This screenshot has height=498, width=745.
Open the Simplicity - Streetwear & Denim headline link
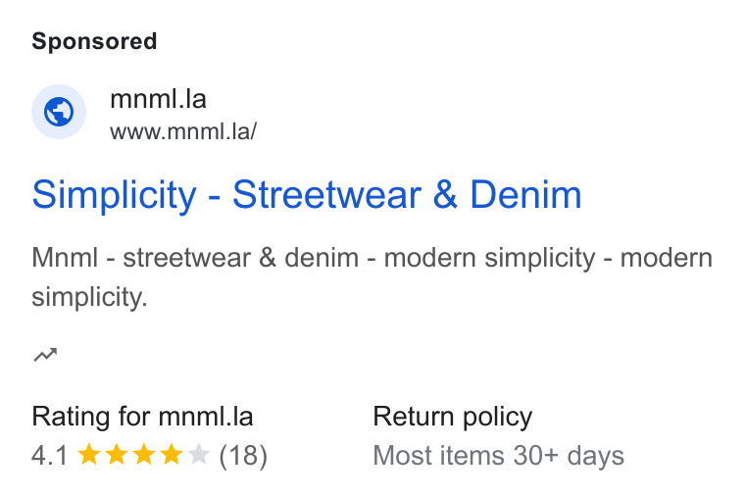(x=307, y=195)
